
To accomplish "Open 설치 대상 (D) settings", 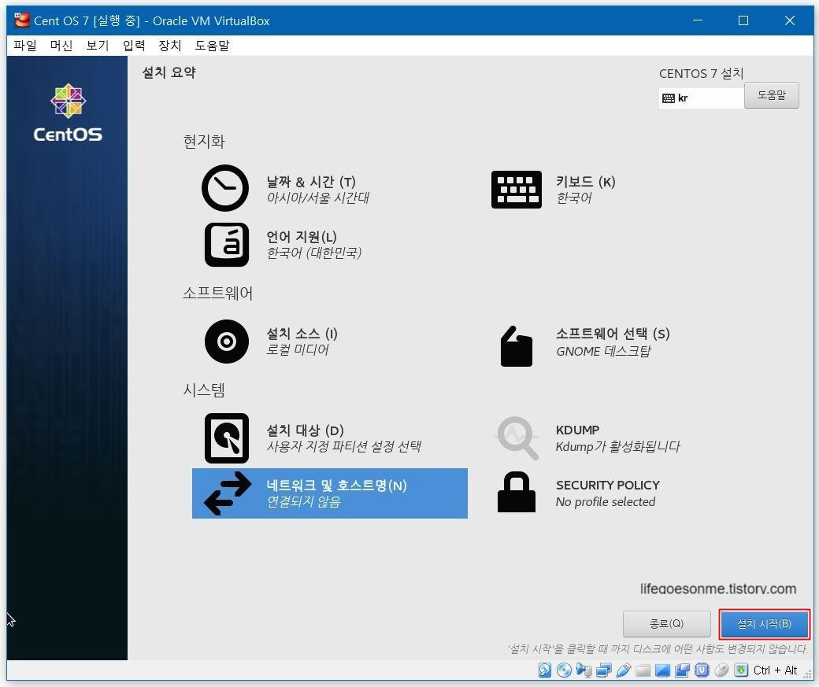I will (x=305, y=430).
